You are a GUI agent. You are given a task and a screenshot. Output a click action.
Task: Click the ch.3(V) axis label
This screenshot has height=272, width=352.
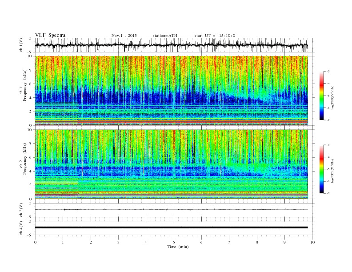click(x=21, y=210)
